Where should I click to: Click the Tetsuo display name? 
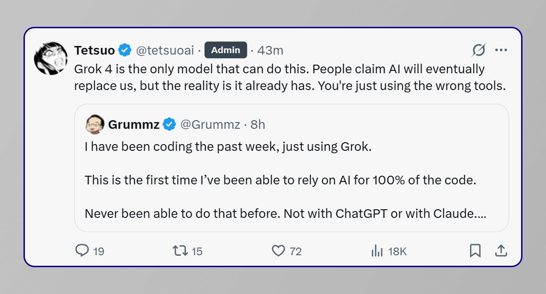[x=94, y=50]
